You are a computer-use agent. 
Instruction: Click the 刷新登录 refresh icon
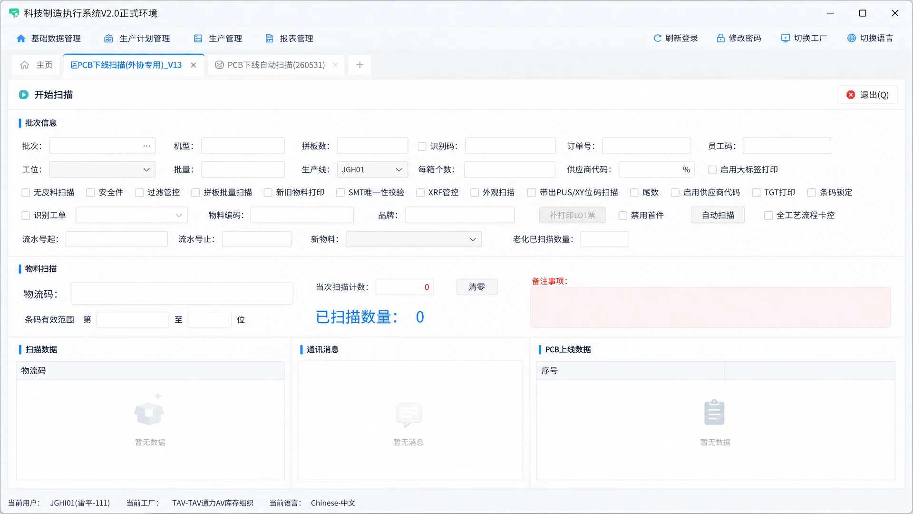tap(657, 38)
